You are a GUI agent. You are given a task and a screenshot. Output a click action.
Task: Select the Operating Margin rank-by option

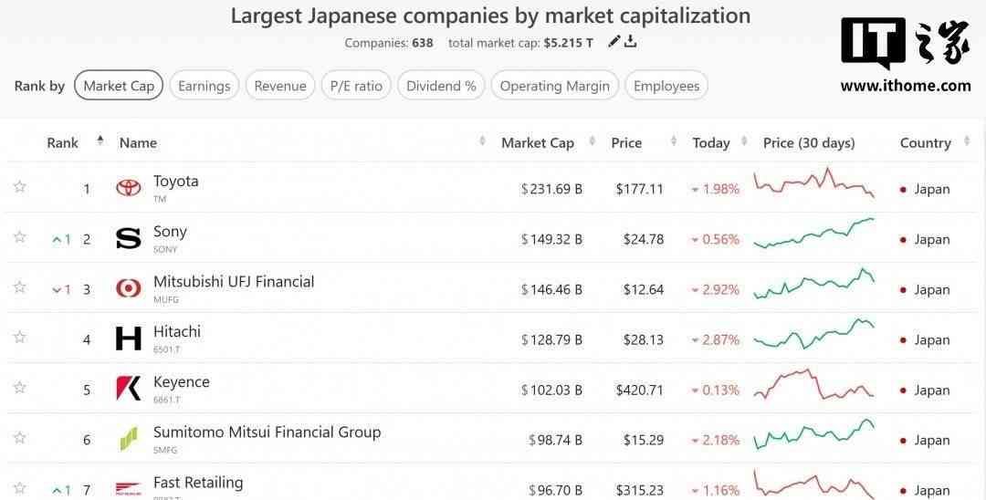[554, 86]
